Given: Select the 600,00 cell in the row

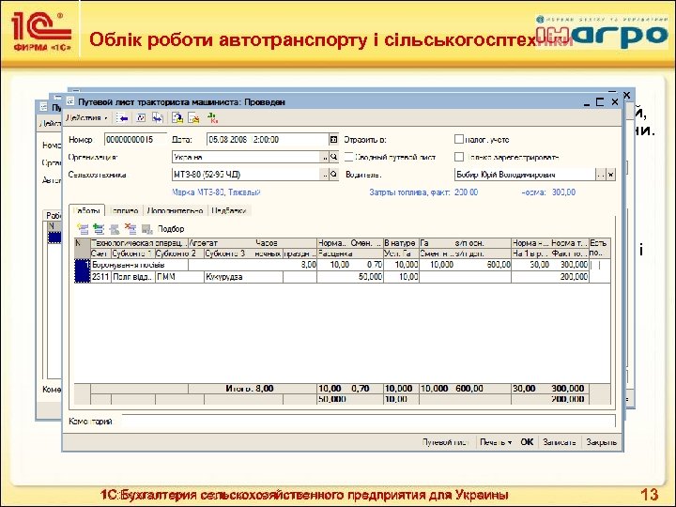Looking at the screenshot, I should [x=483, y=265].
